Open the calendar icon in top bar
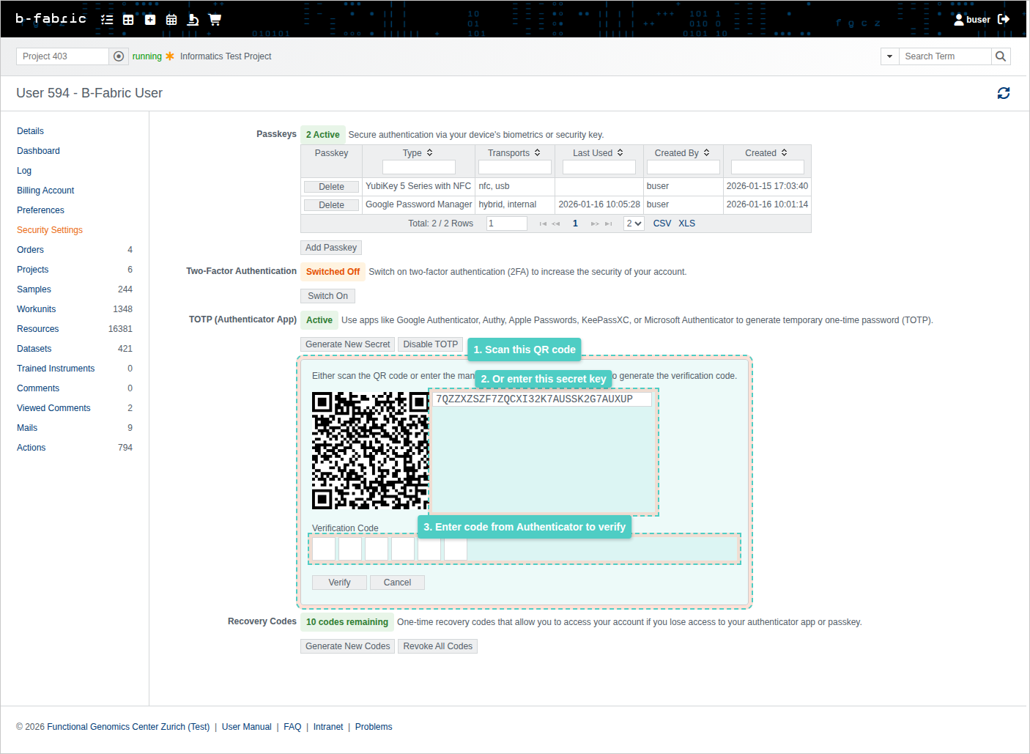 click(x=171, y=20)
